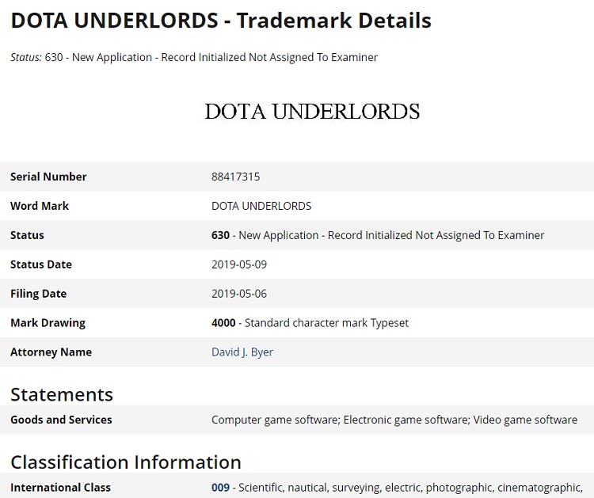
Task: Click the Mark Drawing label
Action: pos(48,323)
